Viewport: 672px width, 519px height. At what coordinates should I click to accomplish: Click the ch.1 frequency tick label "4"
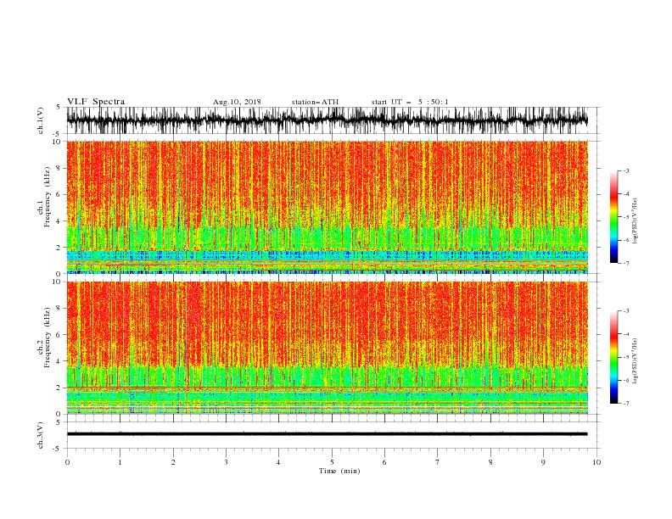coord(59,221)
